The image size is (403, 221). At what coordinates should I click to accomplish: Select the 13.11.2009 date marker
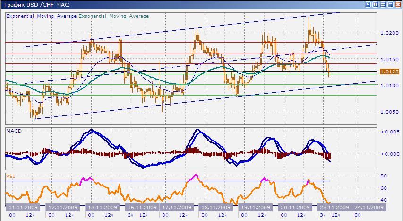pyautogui.click(x=102, y=207)
